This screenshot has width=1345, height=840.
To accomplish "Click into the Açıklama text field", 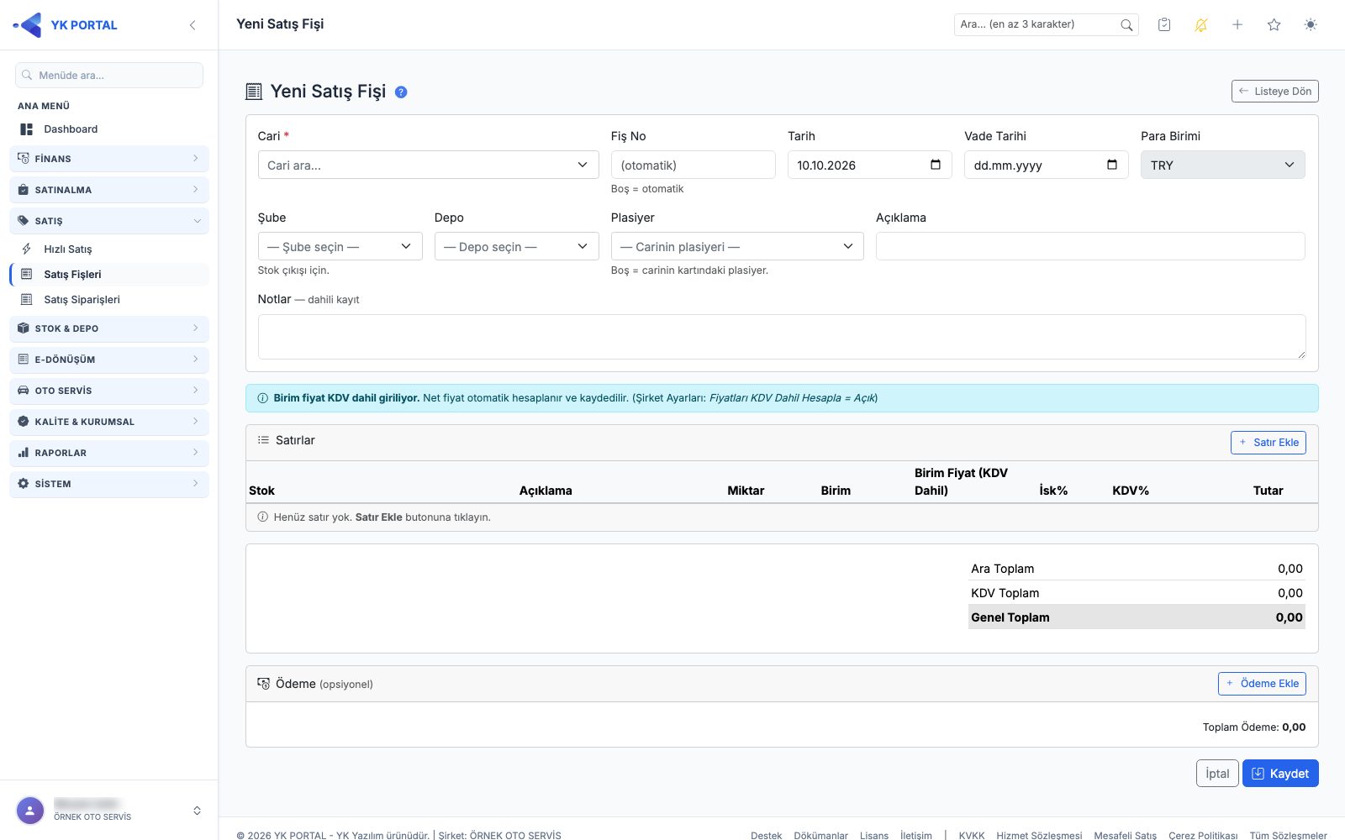I will pos(1090,246).
